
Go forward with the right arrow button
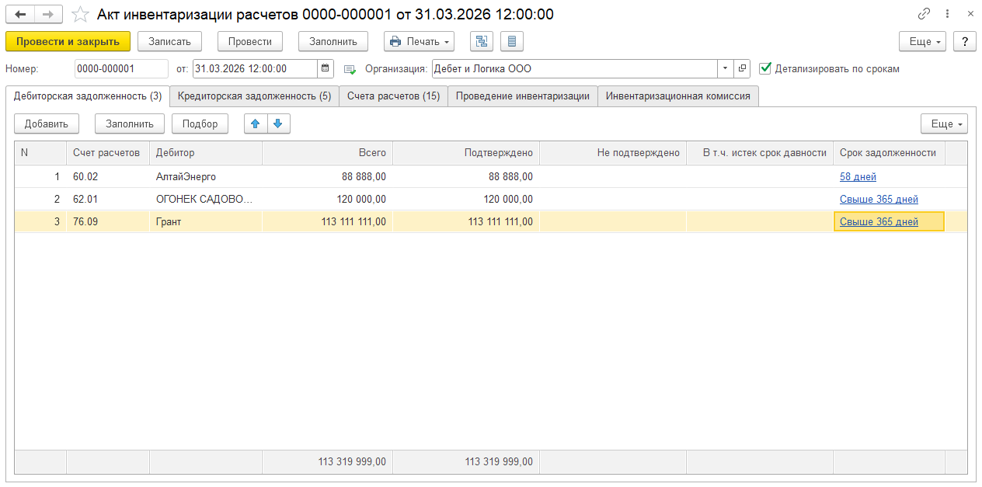(x=48, y=14)
